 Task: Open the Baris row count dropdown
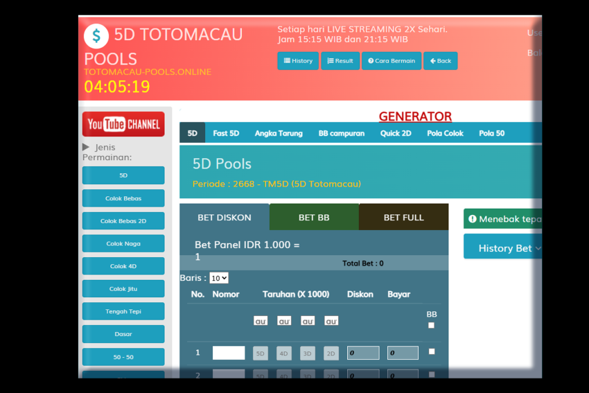tap(218, 278)
